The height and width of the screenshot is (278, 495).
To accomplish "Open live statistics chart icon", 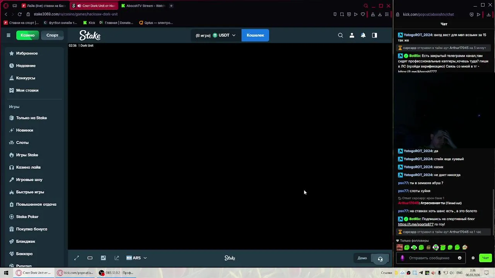I will (x=103, y=258).
